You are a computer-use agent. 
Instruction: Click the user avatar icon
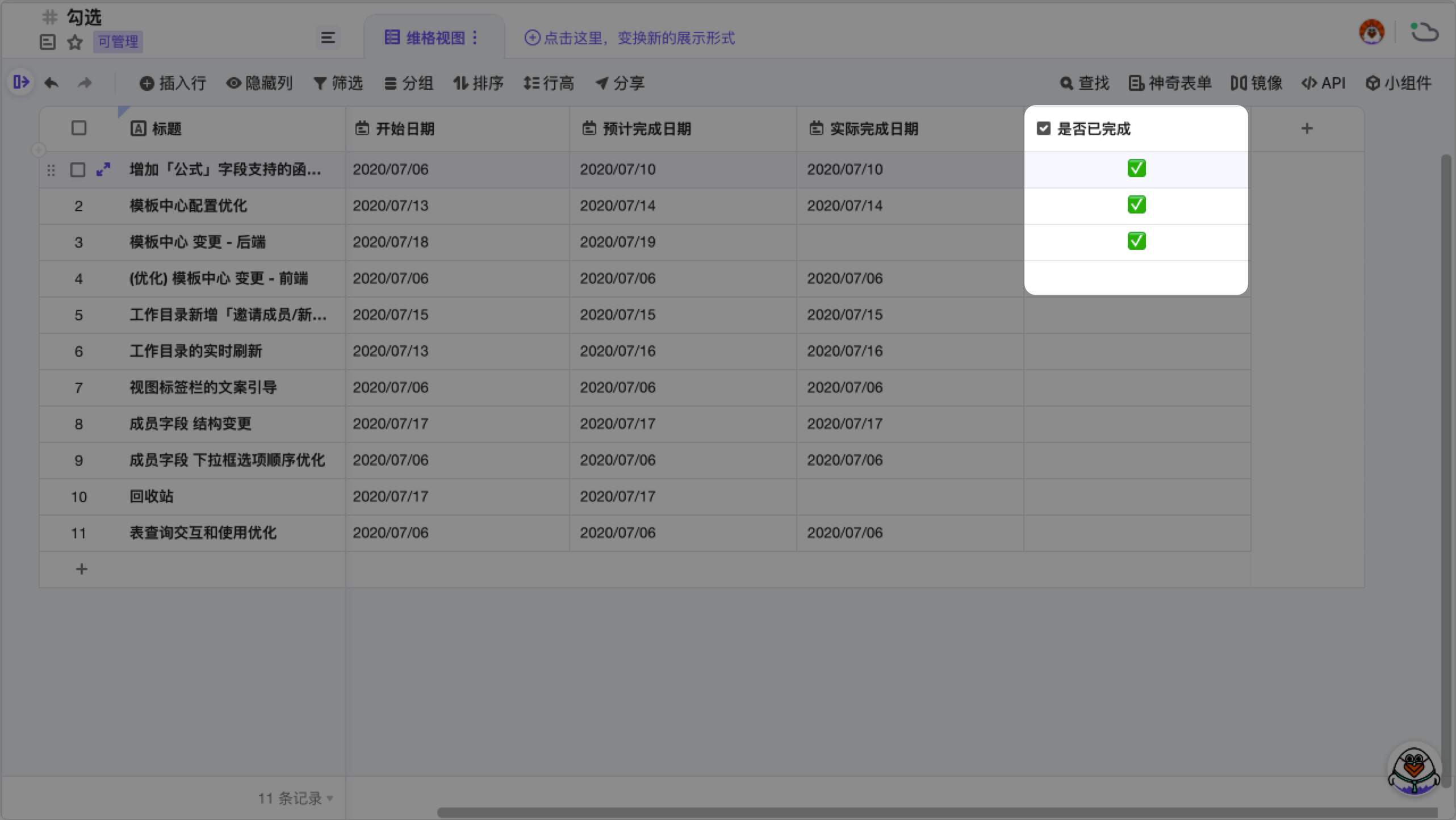[1371, 32]
